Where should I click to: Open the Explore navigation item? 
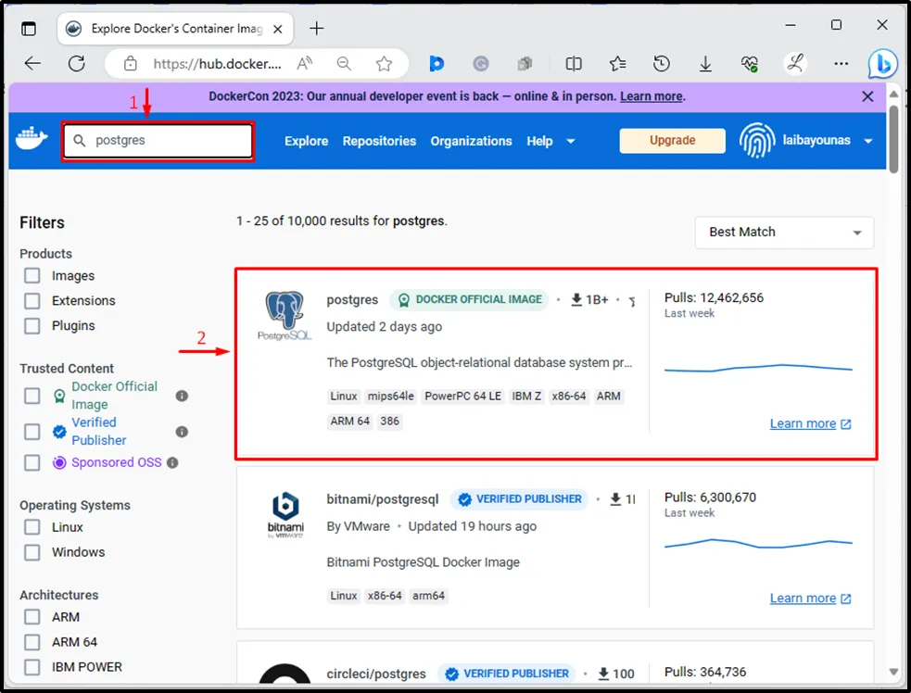coord(306,141)
